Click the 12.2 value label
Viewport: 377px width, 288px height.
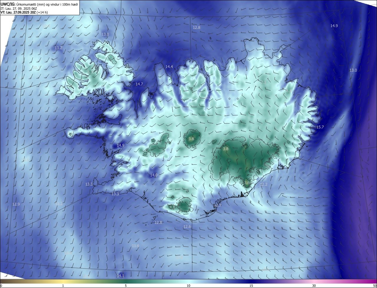tap(264, 185)
